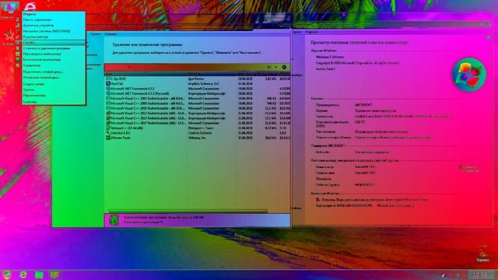The height and width of the screenshot is (280, 498).
Task: Open taskbar clock showing 18:36
Action: click(x=480, y=275)
